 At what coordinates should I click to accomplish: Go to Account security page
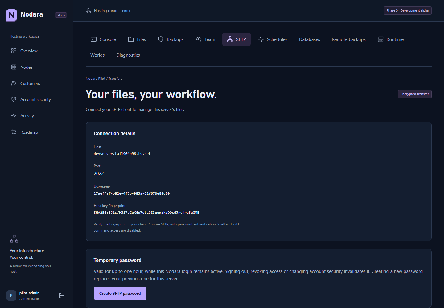click(x=36, y=99)
